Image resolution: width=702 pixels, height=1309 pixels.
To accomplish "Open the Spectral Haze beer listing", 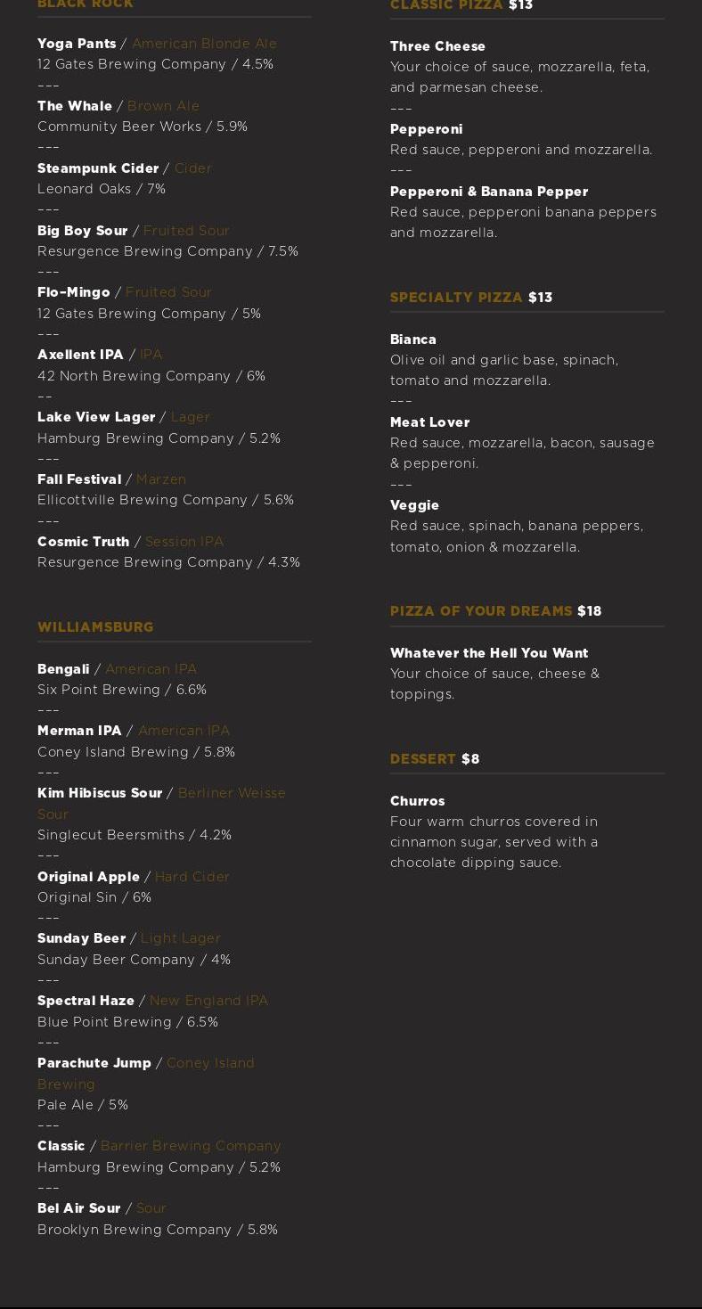I will pyautogui.click(x=86, y=1001).
